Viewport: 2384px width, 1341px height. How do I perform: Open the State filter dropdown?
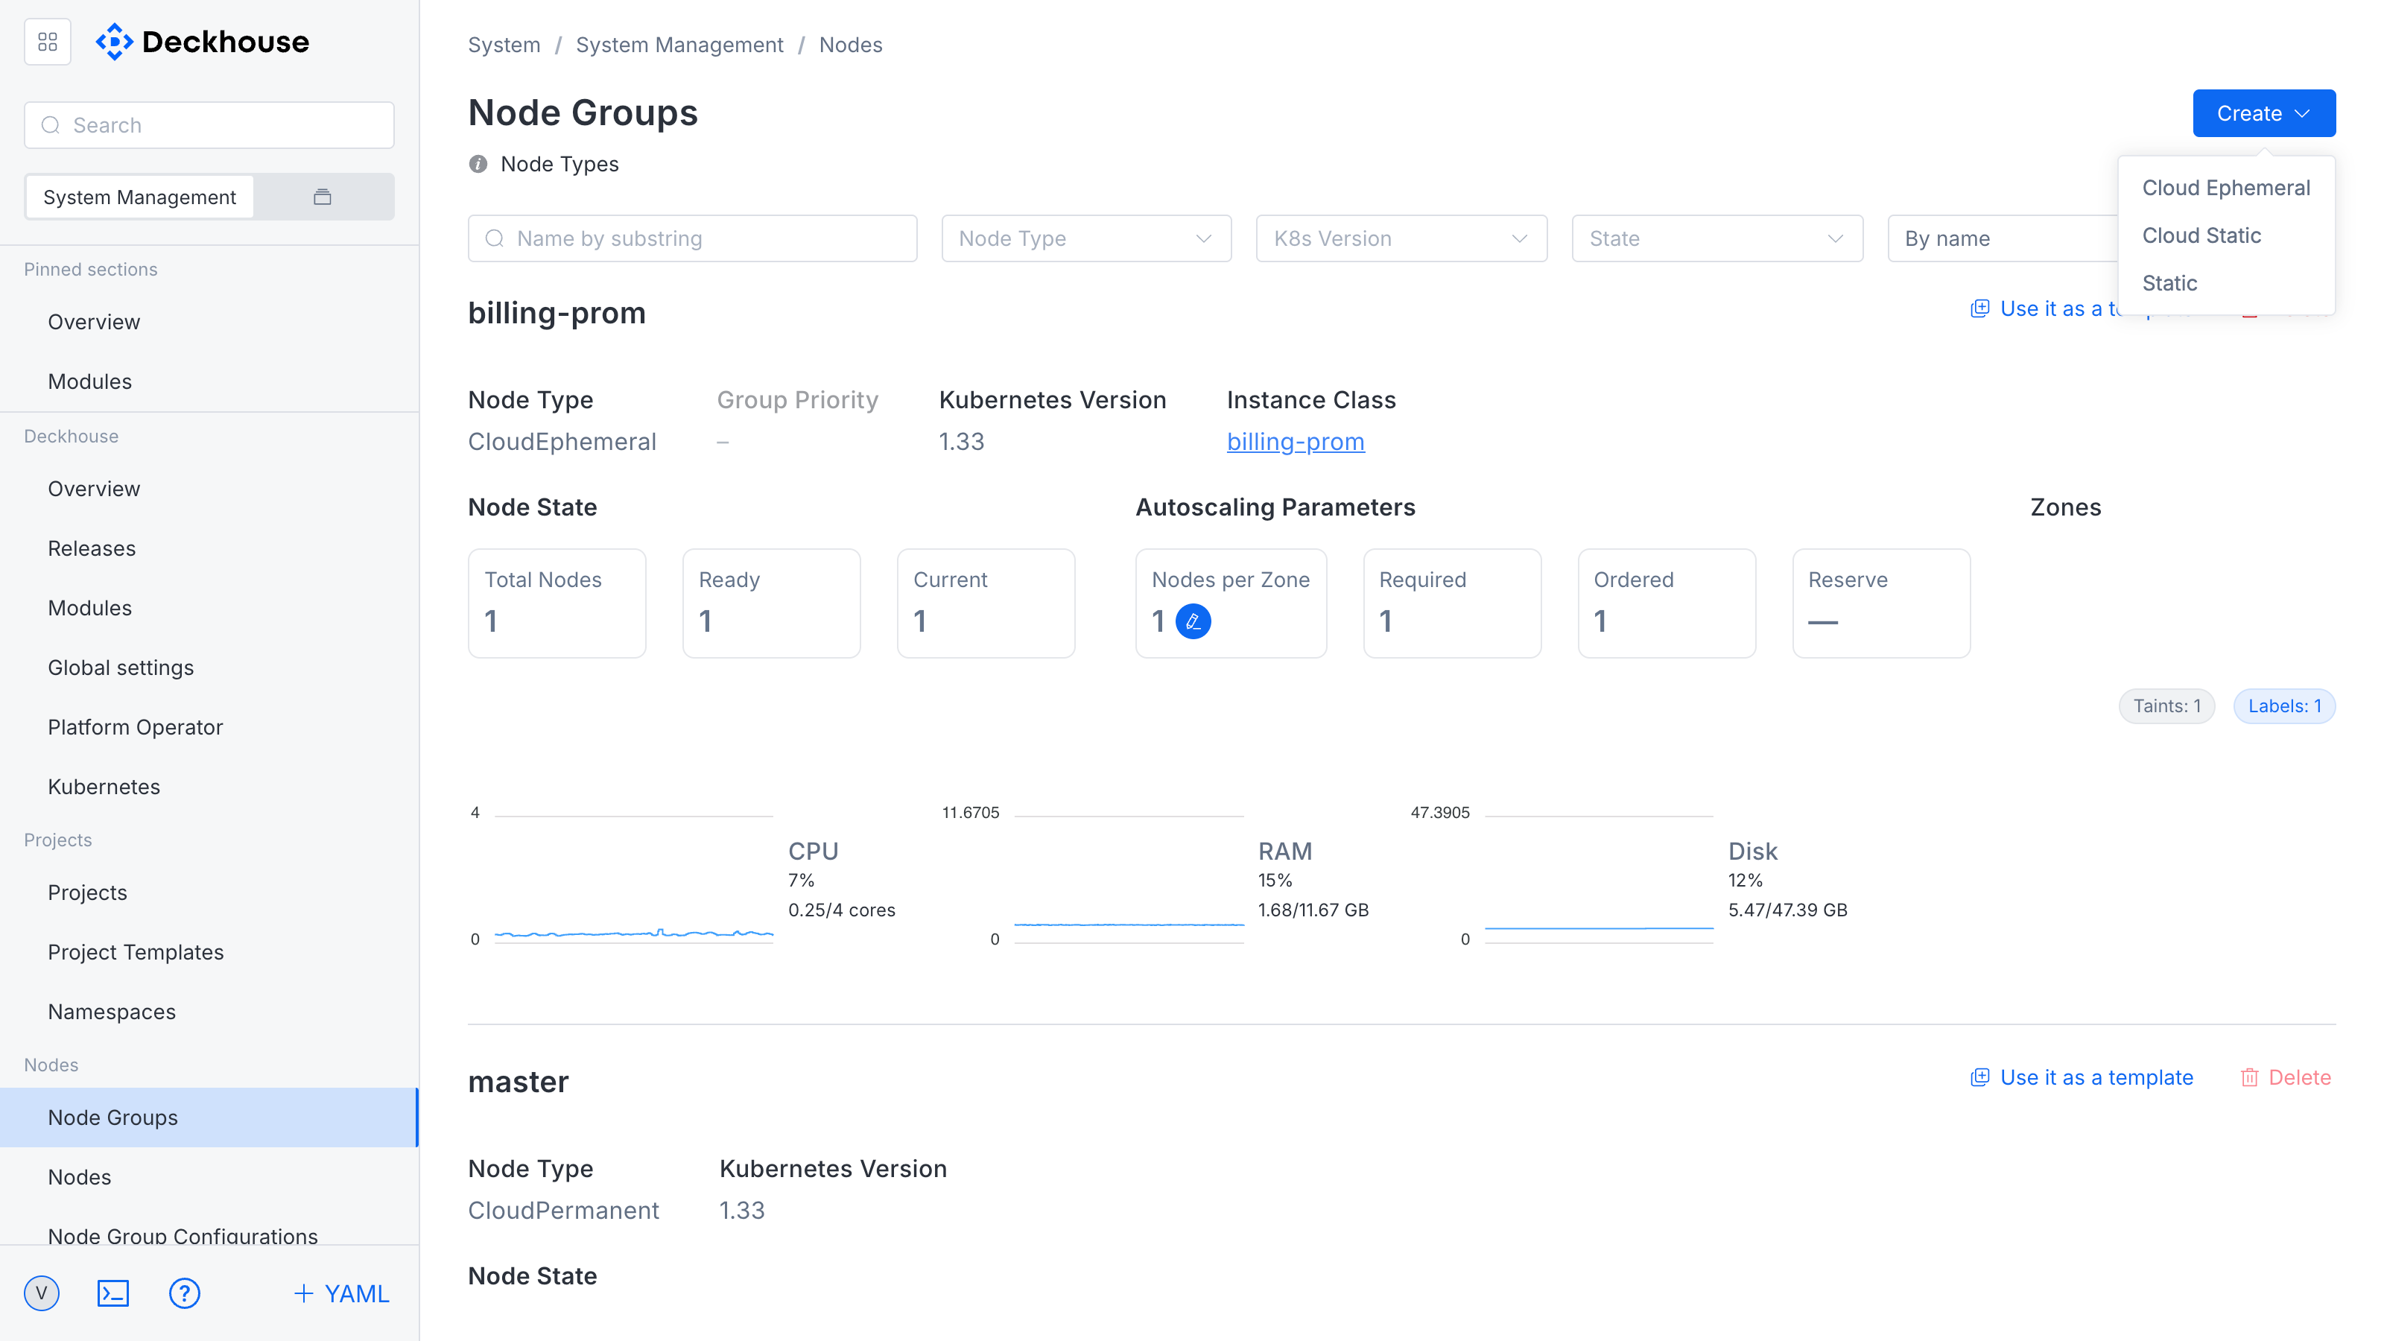point(1716,238)
